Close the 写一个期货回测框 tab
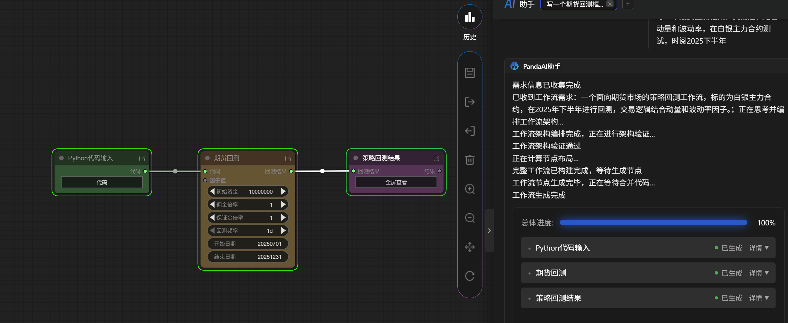 pyautogui.click(x=610, y=4)
